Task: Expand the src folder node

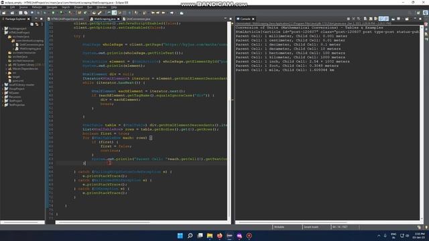Action: 7,73
